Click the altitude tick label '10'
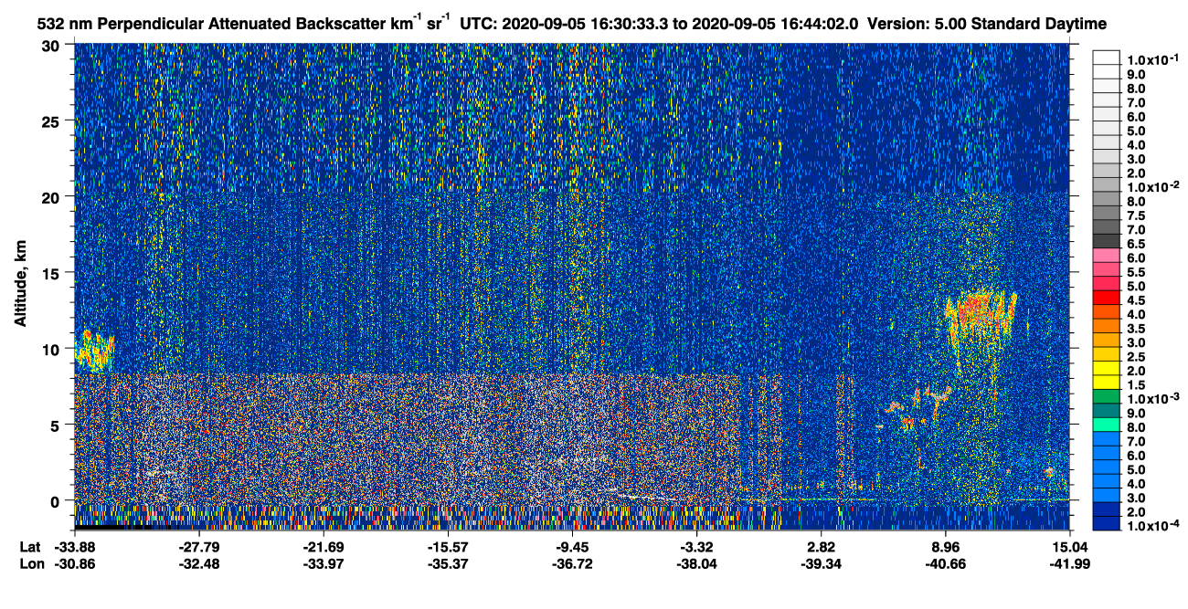 click(54, 349)
